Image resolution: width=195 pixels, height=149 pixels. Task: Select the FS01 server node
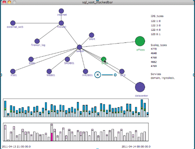[x=13, y=71]
